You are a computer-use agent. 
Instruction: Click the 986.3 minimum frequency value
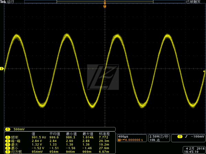(71, 137)
